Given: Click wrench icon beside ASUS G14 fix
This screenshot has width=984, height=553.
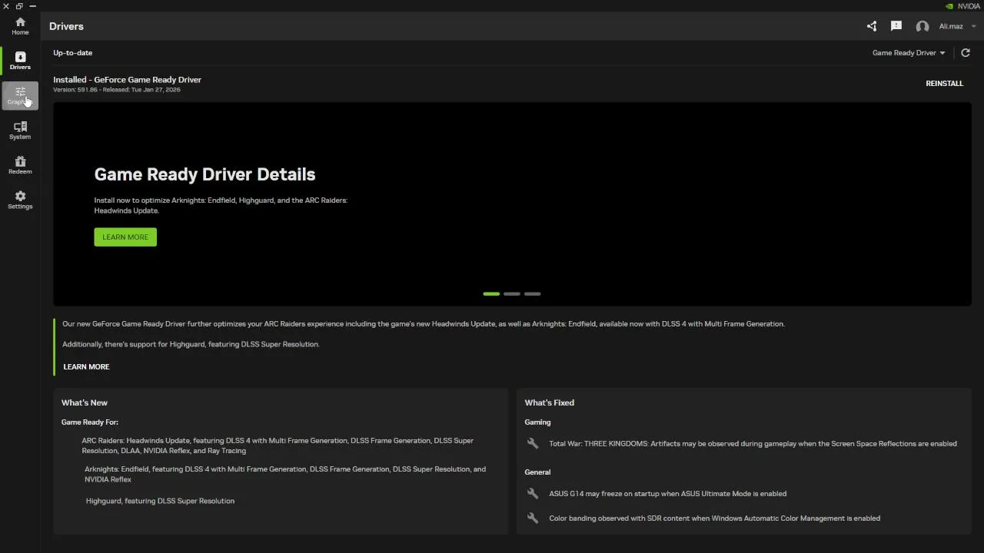Looking at the screenshot, I should (532, 493).
